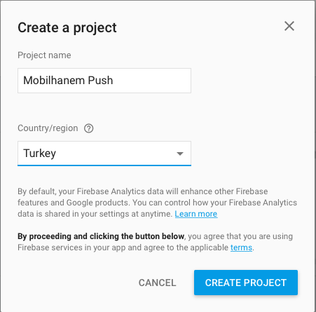Click the word Mobilhanem in the name field
This screenshot has width=316, height=312.
tap(54, 81)
